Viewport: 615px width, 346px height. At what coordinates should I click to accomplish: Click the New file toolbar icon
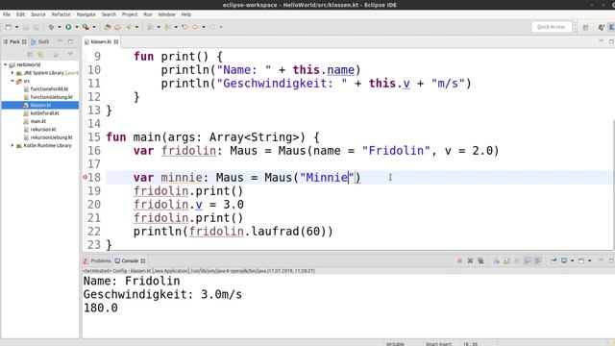click(9, 27)
